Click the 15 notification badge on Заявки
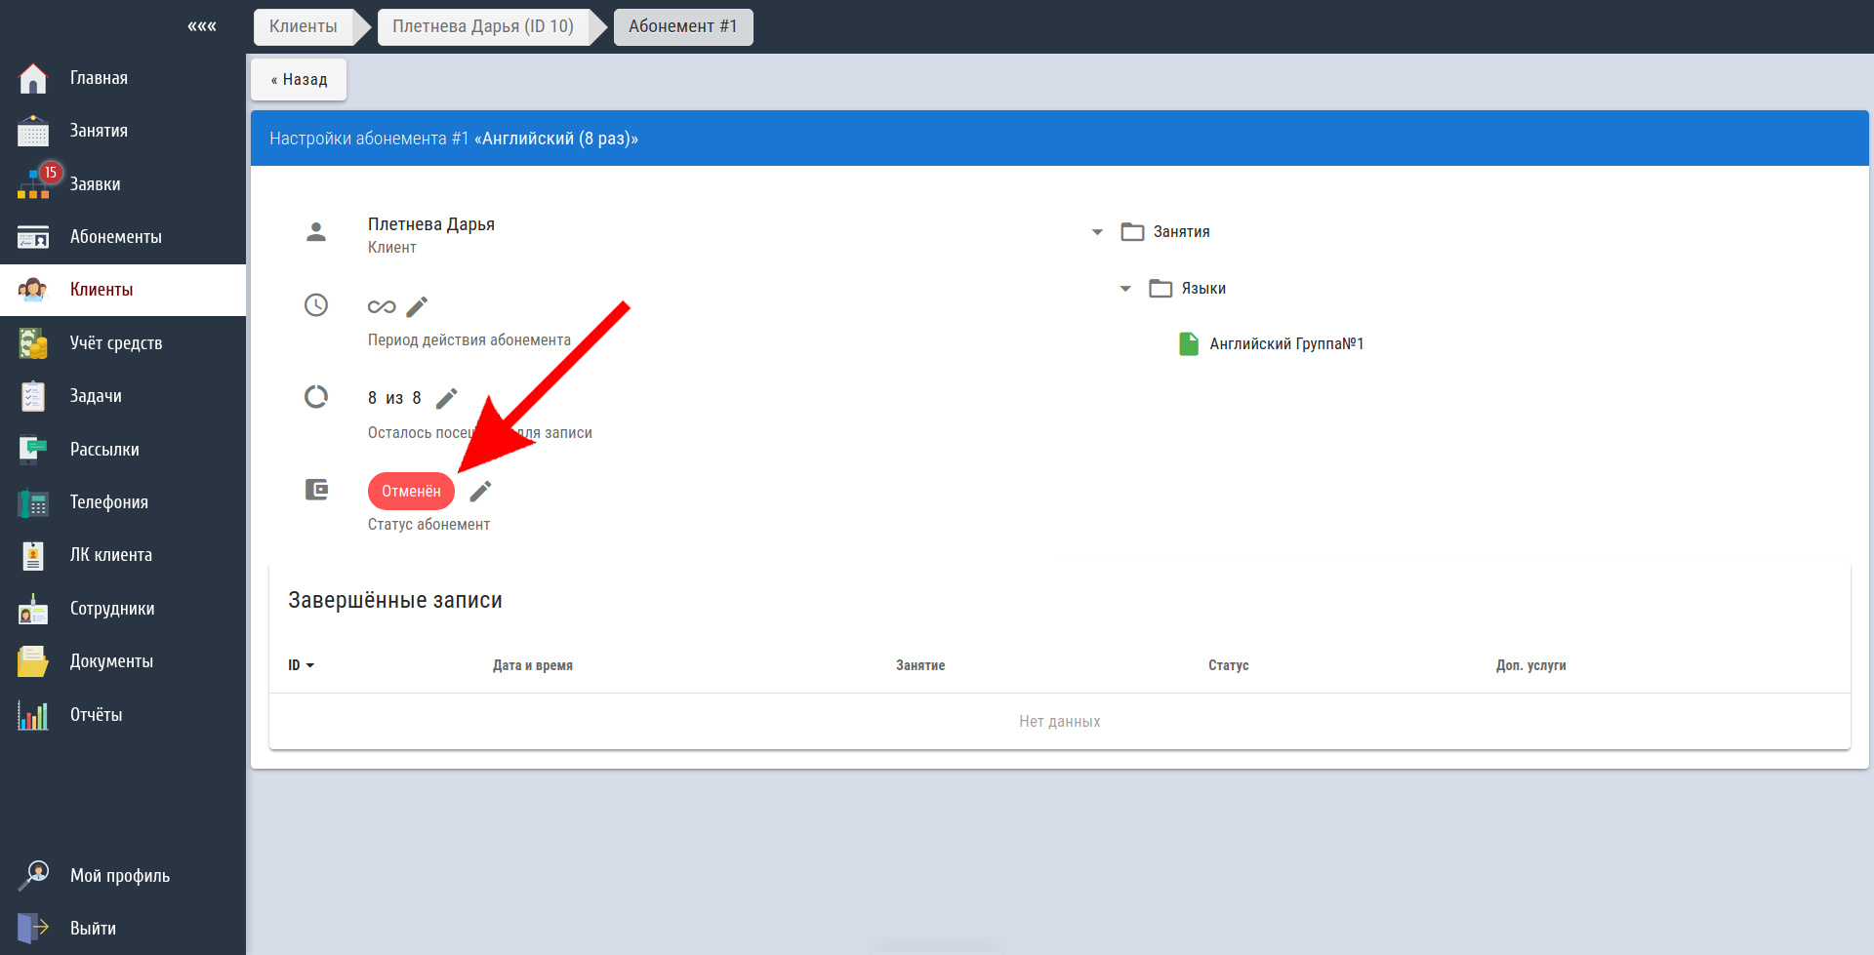Screen dimensions: 1874x955 point(51,173)
